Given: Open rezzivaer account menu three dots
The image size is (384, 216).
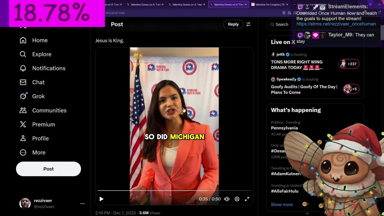Looking at the screenshot, I should (x=82, y=204).
